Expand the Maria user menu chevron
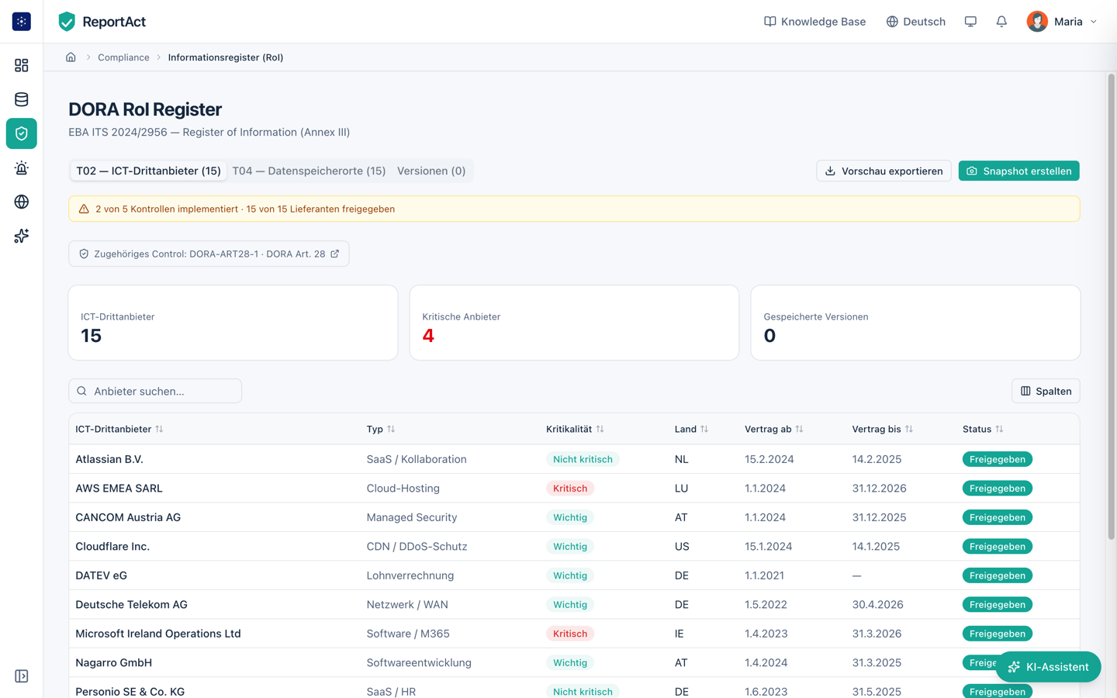Image resolution: width=1117 pixels, height=698 pixels. click(x=1094, y=22)
